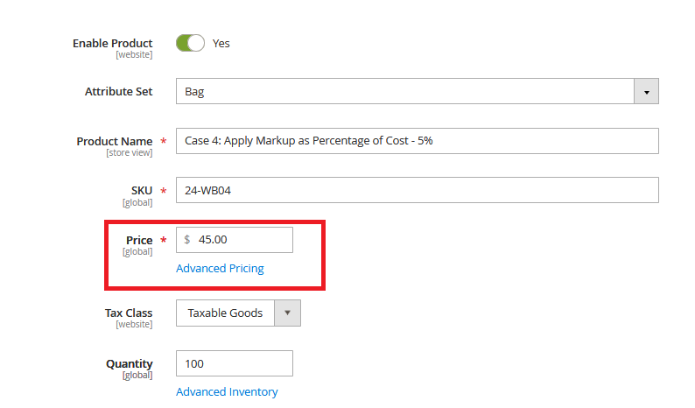Click the 'Enable Product' field label
The width and height of the screenshot is (695, 408).
[x=112, y=43]
